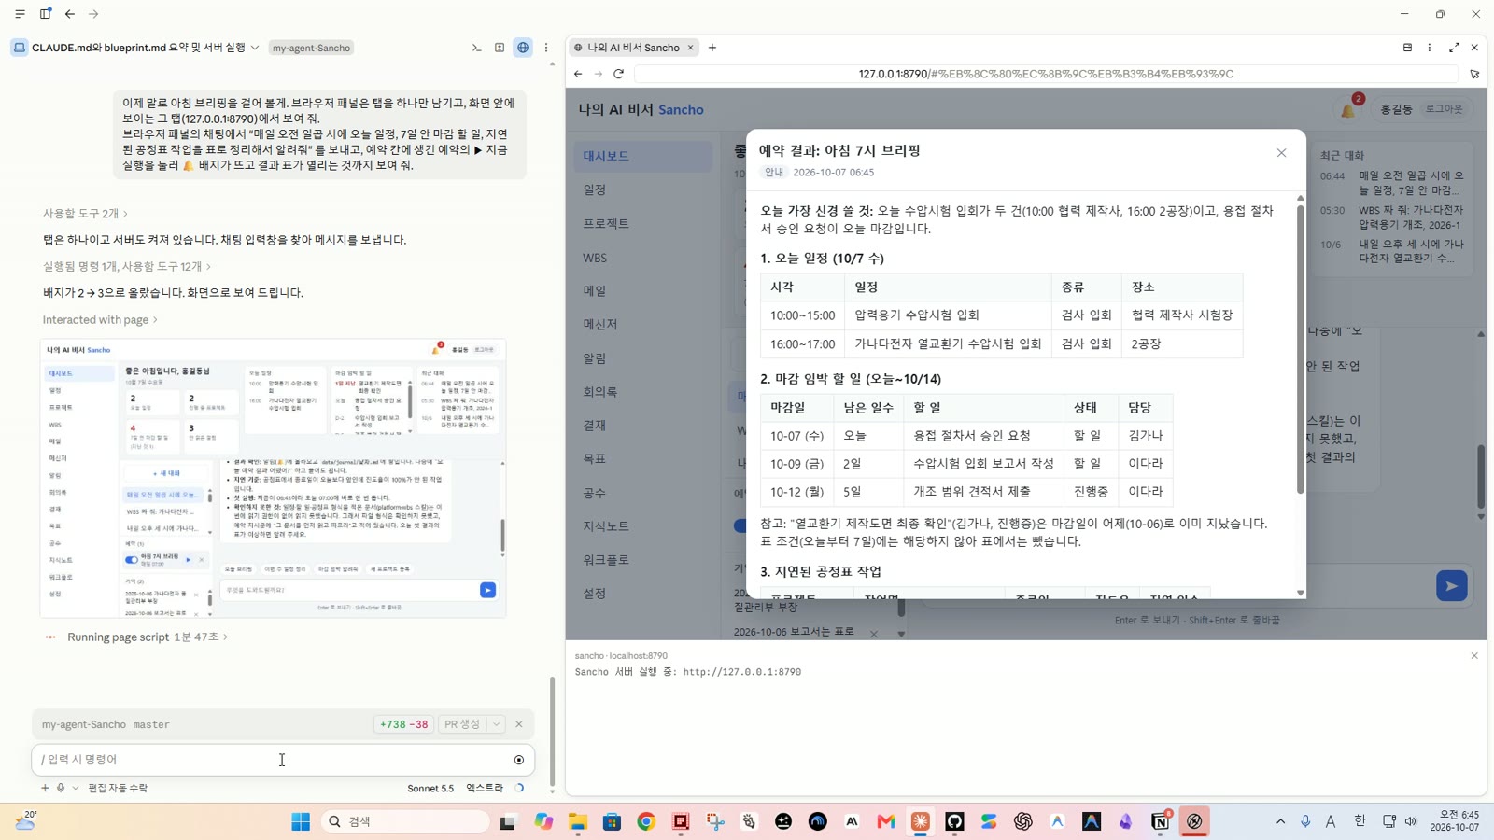
Task: Reload the browser page
Action: point(618,74)
